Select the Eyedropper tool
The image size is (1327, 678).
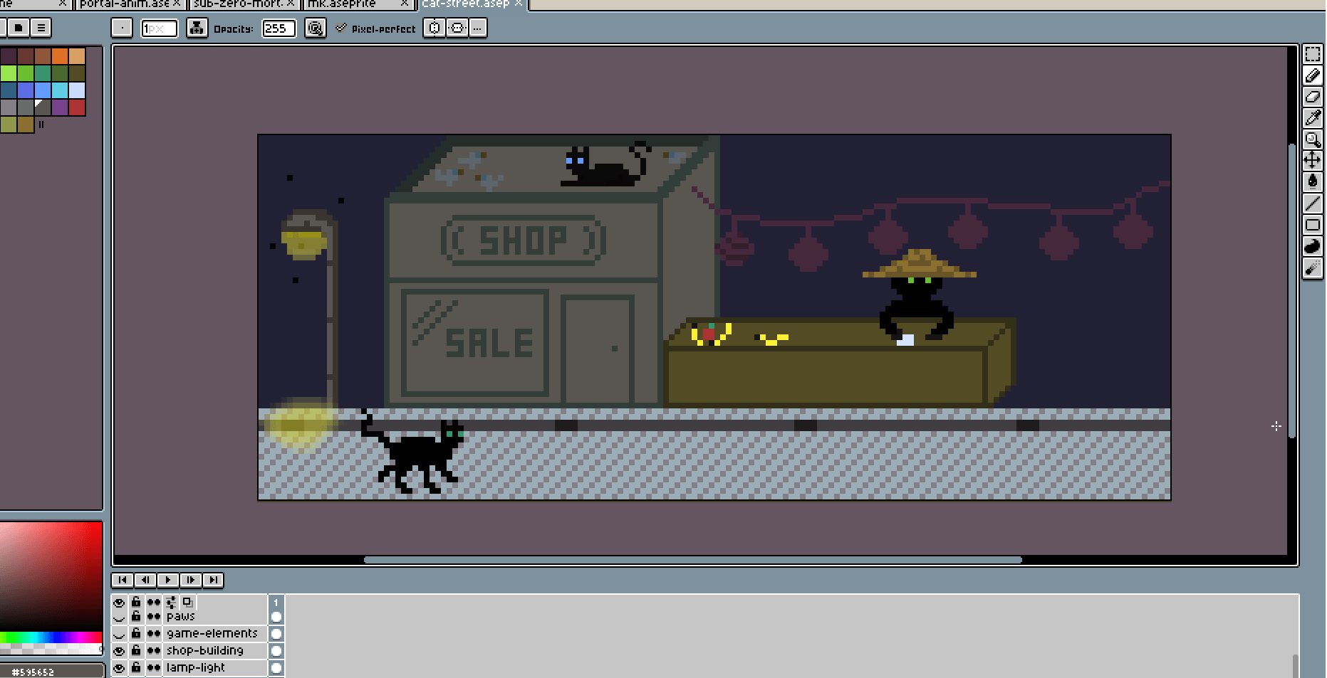coord(1312,118)
